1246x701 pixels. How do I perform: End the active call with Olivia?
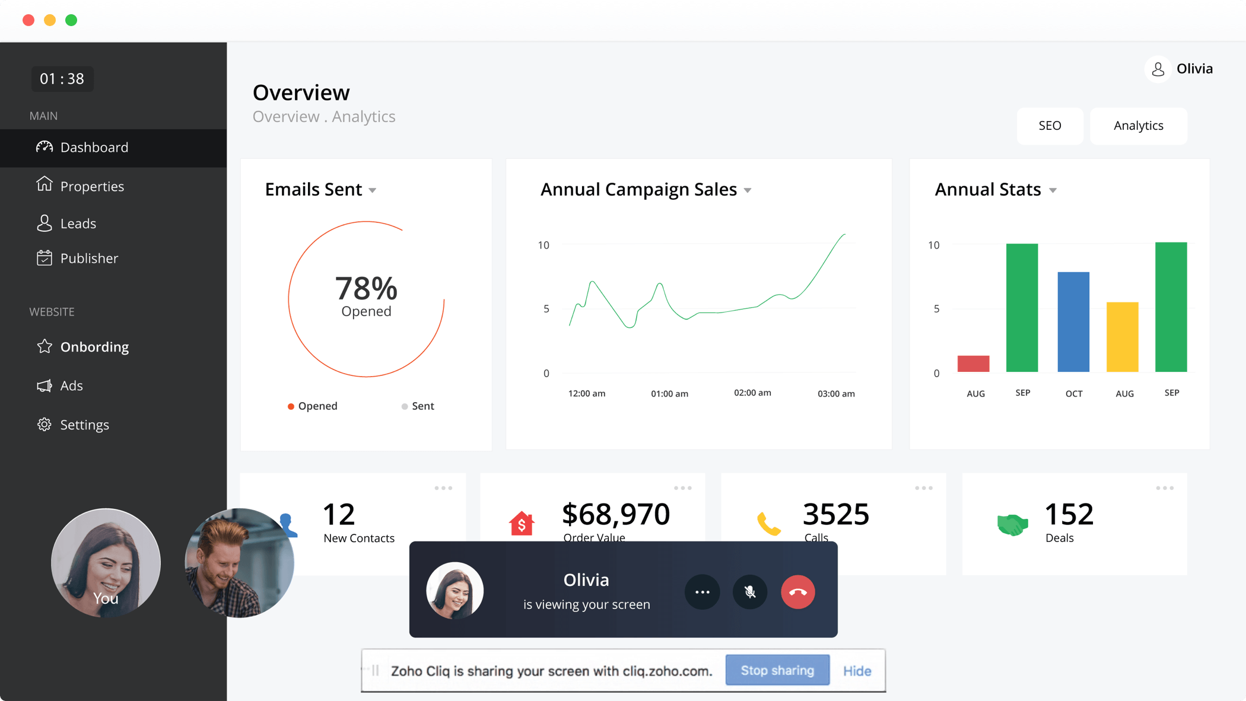[x=796, y=591]
